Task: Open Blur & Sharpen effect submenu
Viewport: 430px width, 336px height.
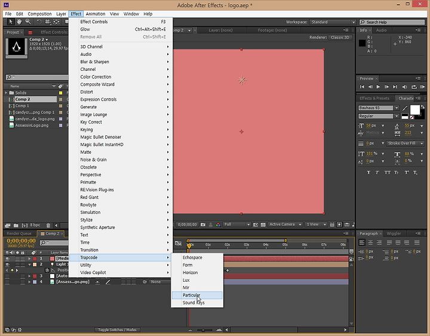Action: point(121,62)
